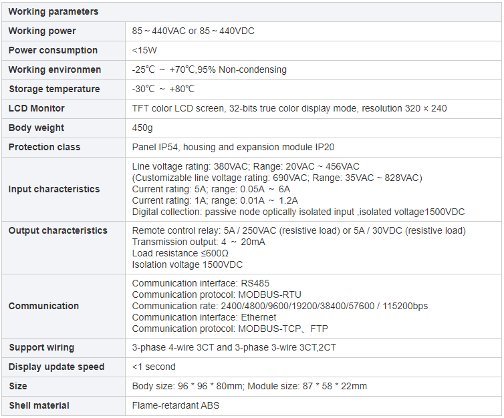The image size is (504, 418).
Task: Click the Storage temperature label
Action: coord(54,89)
